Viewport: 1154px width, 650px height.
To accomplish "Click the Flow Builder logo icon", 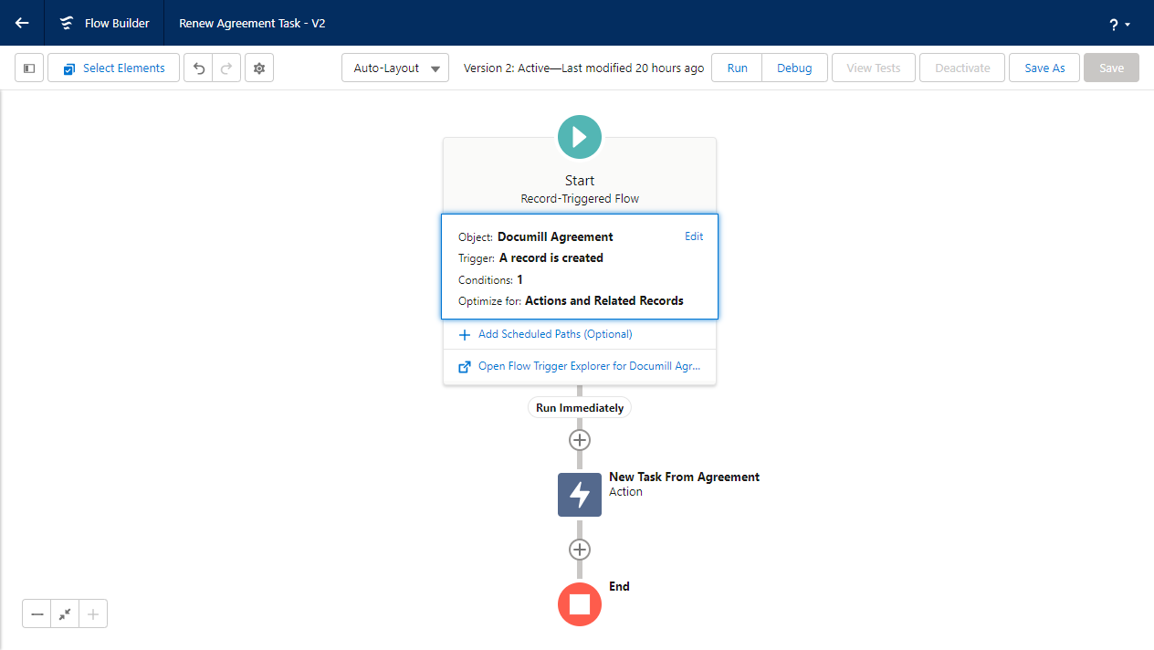I will tap(65, 22).
